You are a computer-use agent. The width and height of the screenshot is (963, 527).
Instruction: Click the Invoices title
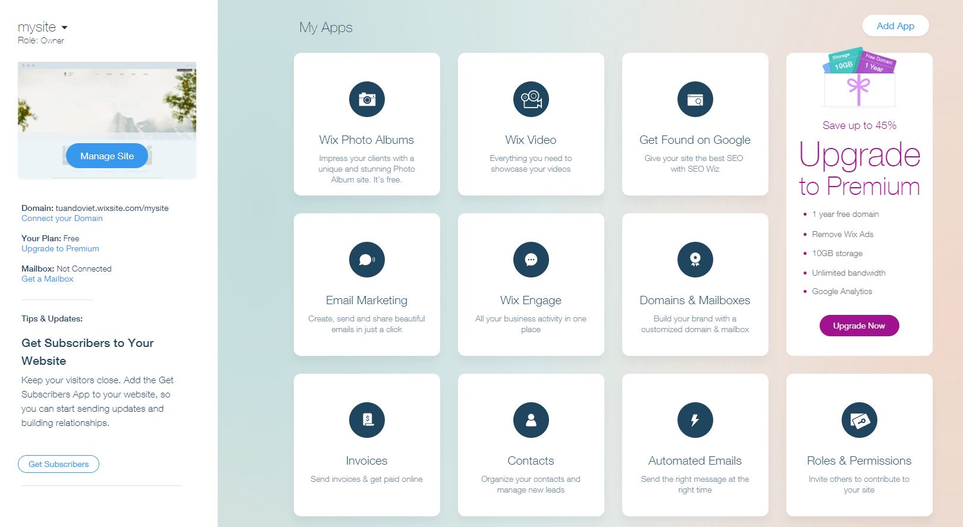366,460
